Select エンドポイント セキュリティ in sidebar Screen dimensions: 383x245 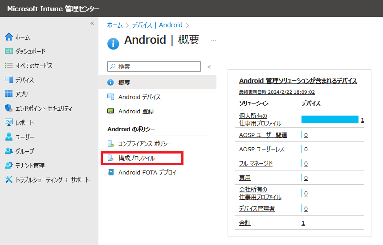click(44, 108)
